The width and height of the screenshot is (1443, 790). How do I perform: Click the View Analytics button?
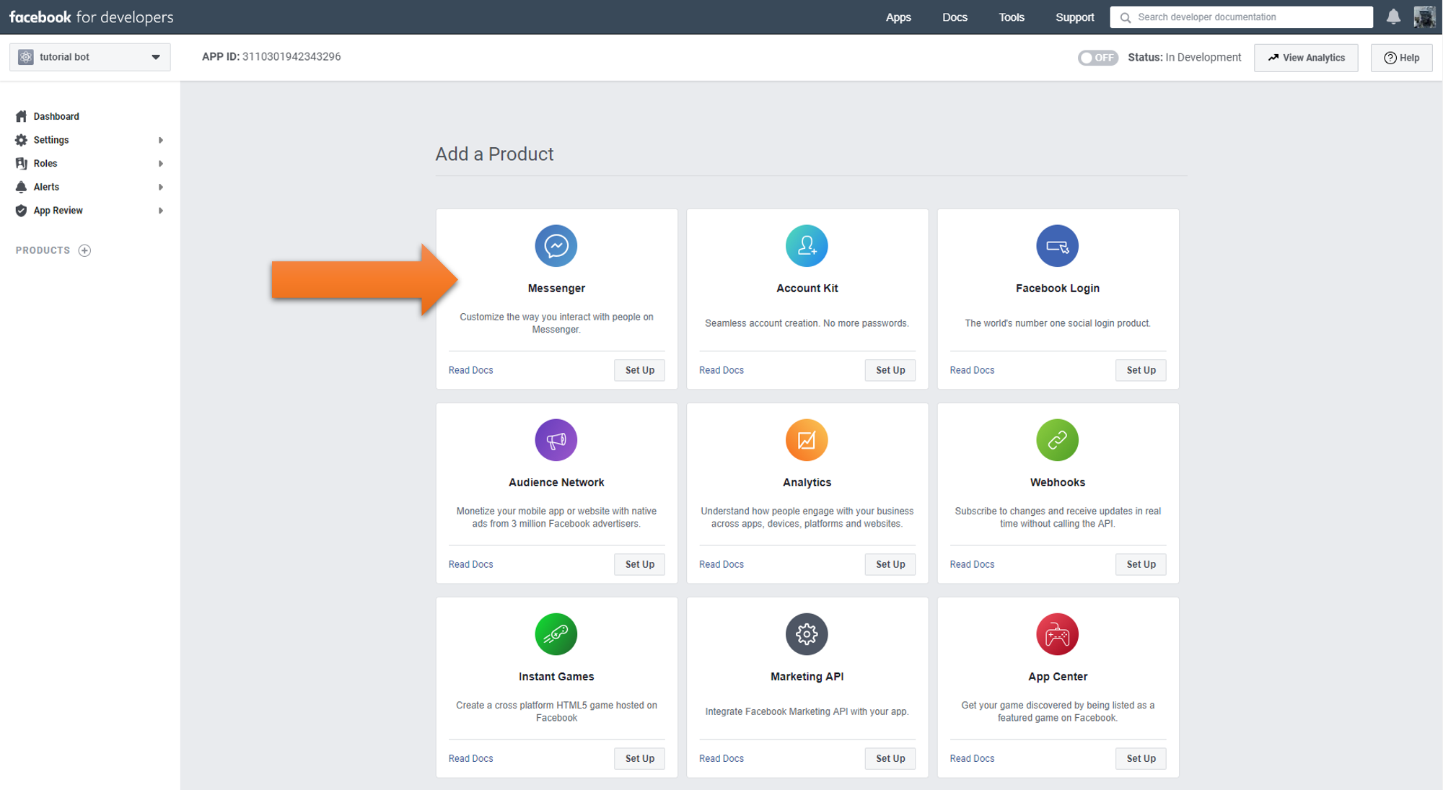1306,58
